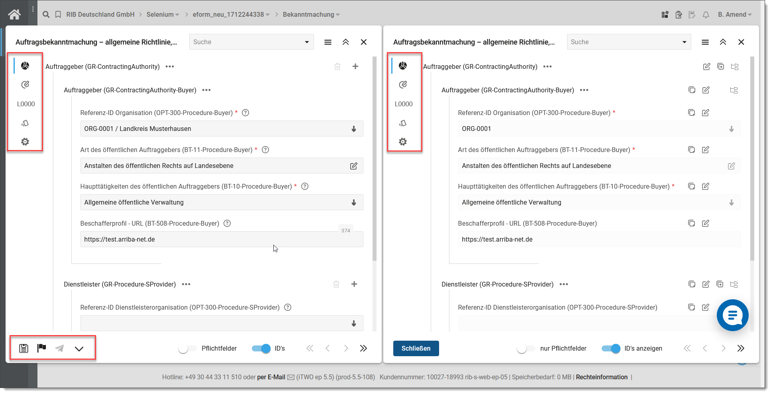
Task: Select the L0000 lot entry in left panel sidebar
Action: (x=26, y=104)
